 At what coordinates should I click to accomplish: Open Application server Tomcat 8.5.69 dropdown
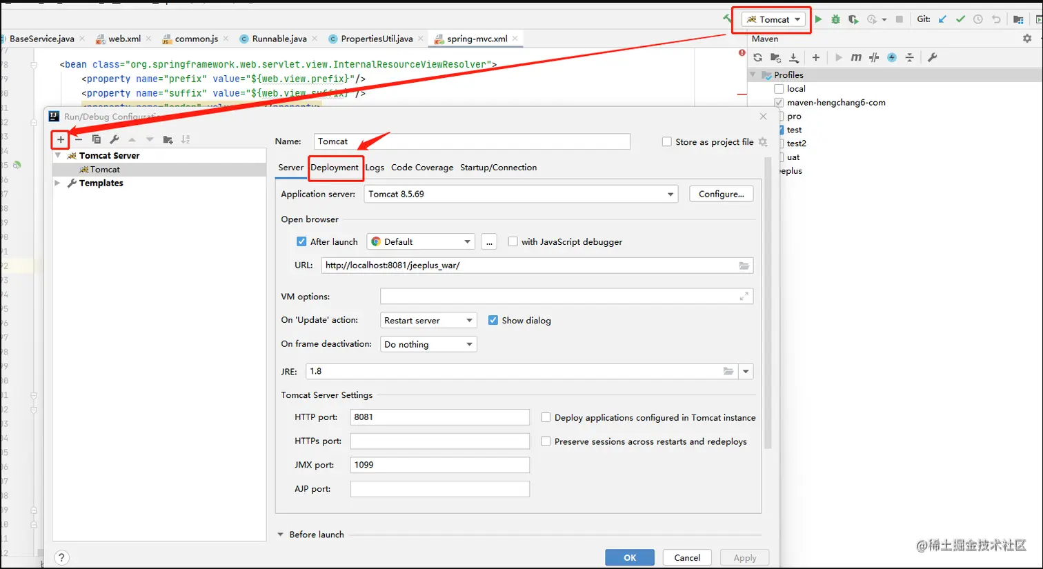point(521,194)
